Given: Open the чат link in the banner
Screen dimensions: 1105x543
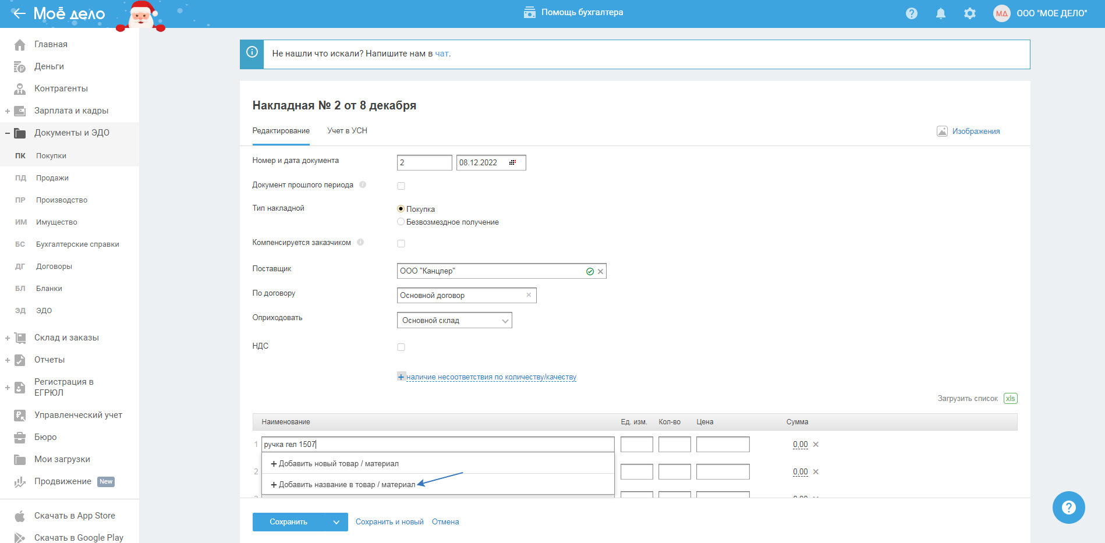Looking at the screenshot, I should 442,54.
